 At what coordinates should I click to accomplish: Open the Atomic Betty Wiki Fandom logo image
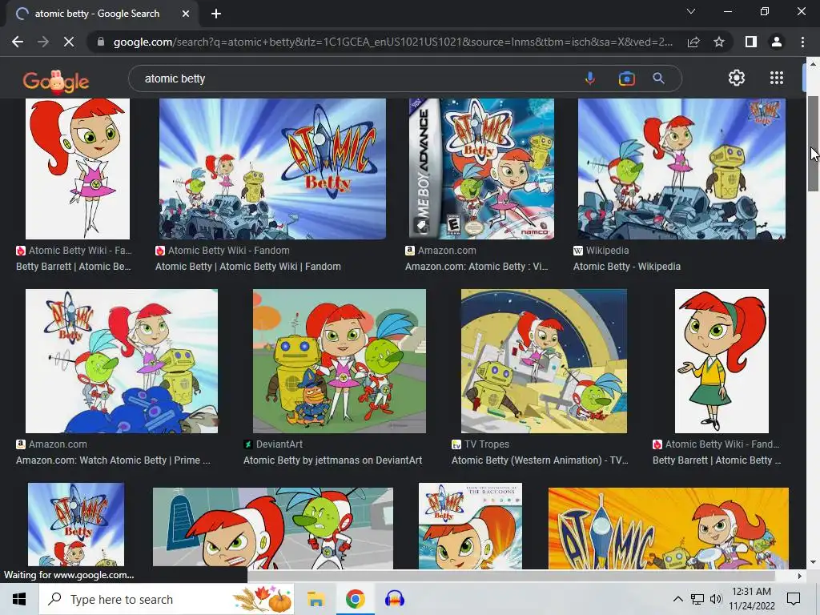coord(272,168)
